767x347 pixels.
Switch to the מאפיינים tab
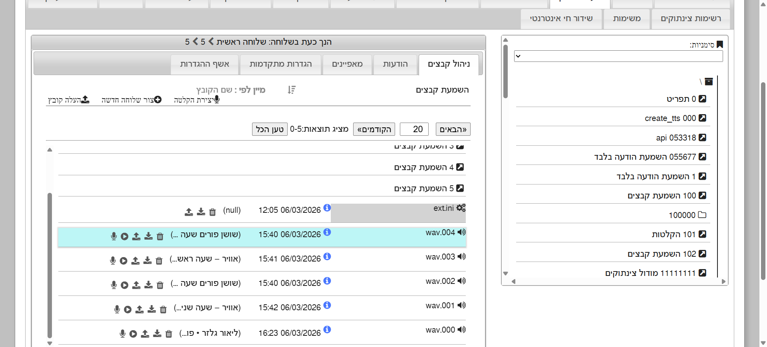(x=347, y=64)
